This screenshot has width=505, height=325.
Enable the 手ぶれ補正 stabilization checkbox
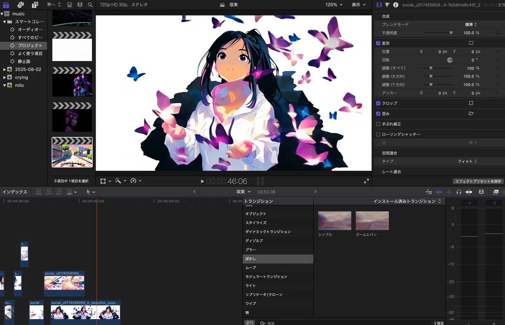click(x=378, y=124)
